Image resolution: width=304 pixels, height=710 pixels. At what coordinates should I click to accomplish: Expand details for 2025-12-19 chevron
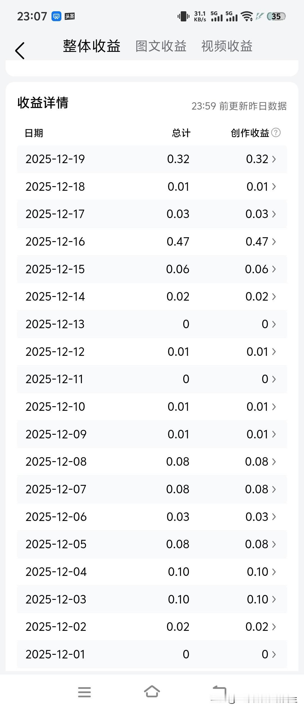coord(274,159)
